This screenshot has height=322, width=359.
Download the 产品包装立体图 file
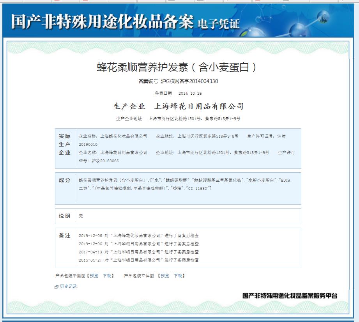[178, 276]
